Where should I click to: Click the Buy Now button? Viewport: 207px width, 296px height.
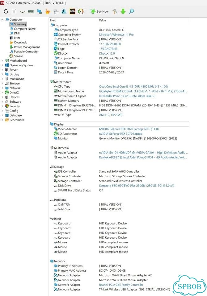pos(99,11)
